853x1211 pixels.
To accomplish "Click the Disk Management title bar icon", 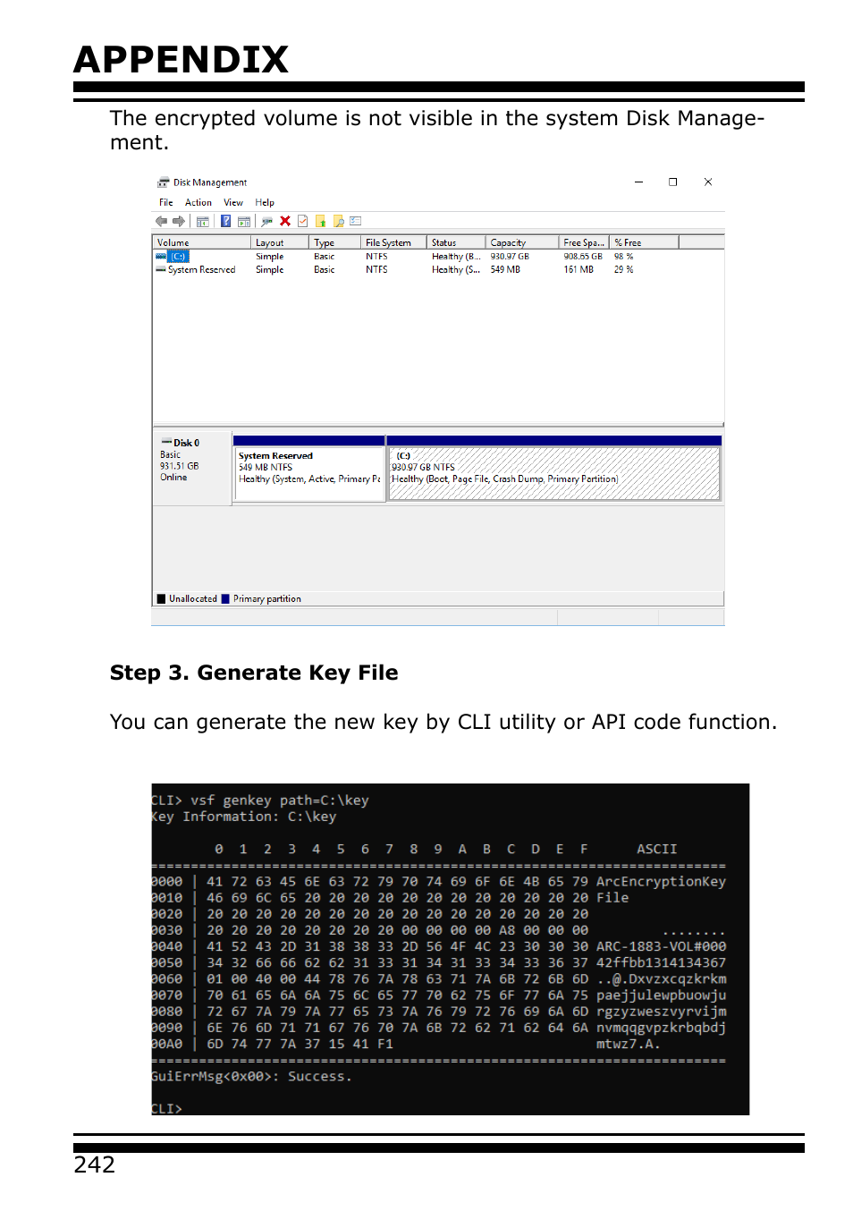I will tap(164, 182).
